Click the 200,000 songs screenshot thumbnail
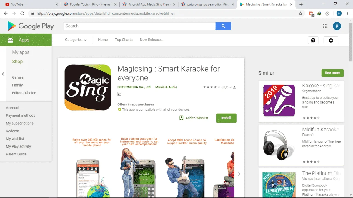Image resolution: width=353 pixels, height=198 pixels. pos(92,167)
